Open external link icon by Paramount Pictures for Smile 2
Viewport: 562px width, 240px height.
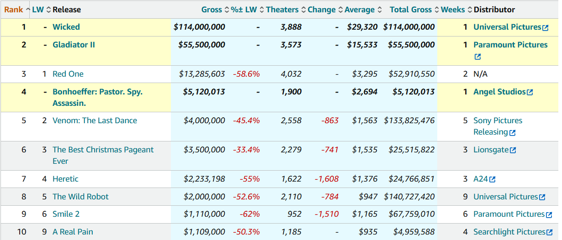[x=548, y=214]
